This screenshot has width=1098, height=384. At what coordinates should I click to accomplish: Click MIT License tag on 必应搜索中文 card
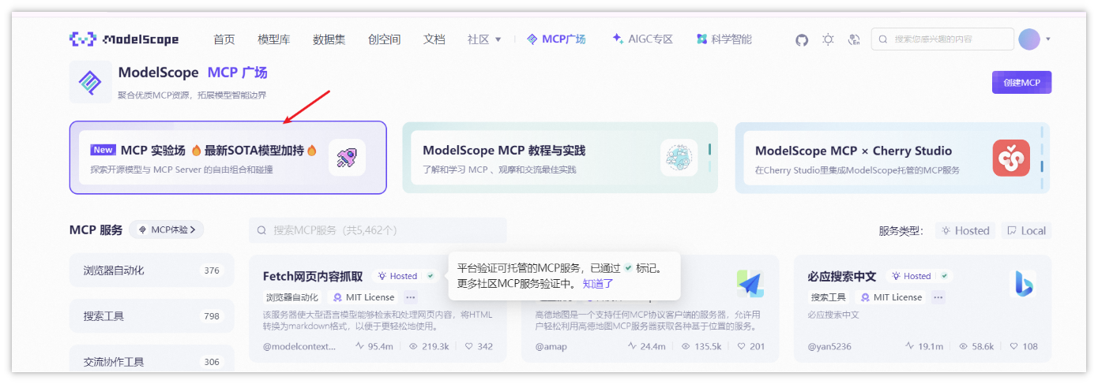click(891, 297)
